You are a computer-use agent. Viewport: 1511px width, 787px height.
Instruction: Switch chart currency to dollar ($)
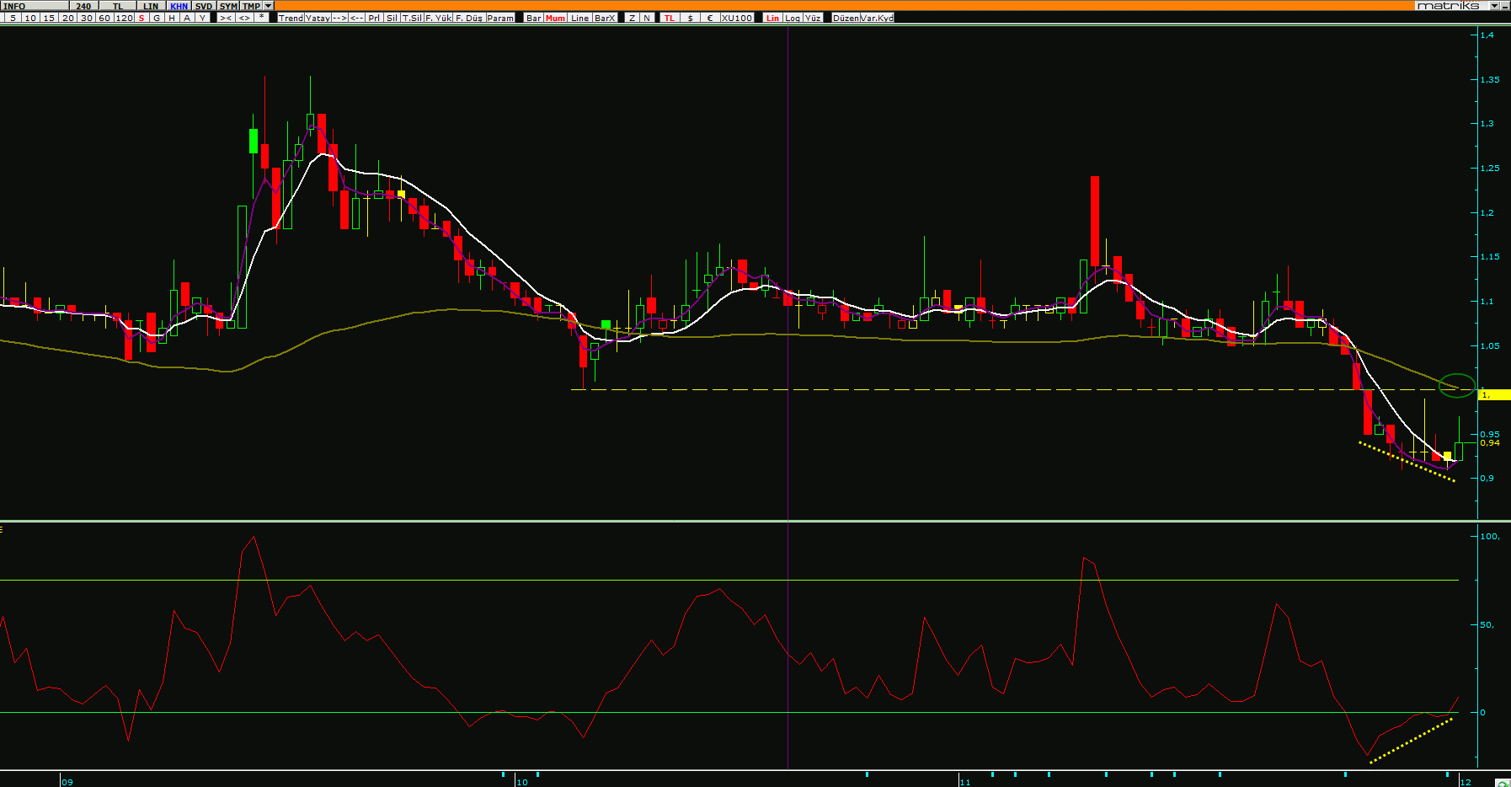click(x=691, y=18)
